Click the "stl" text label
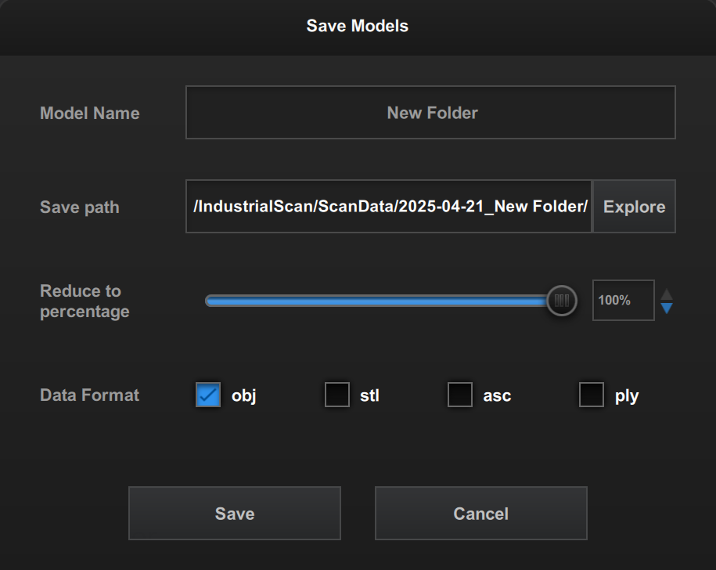 pyautogui.click(x=369, y=395)
